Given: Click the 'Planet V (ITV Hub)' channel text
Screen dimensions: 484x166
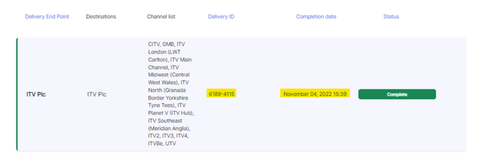Looking at the screenshot, I should tap(171, 113).
